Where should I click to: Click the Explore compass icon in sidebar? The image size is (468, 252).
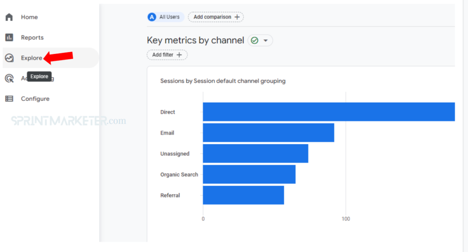(x=9, y=58)
